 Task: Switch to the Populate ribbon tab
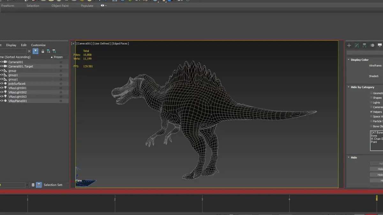point(87,6)
